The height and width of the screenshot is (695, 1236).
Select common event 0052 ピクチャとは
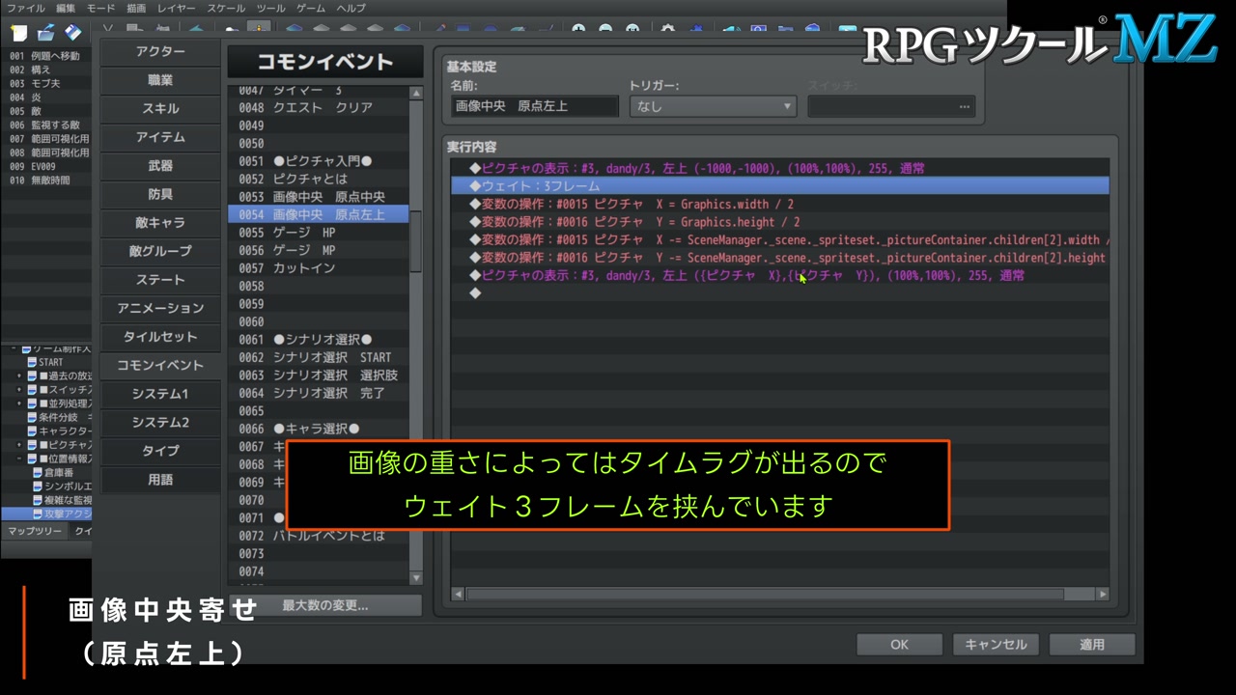(x=319, y=179)
